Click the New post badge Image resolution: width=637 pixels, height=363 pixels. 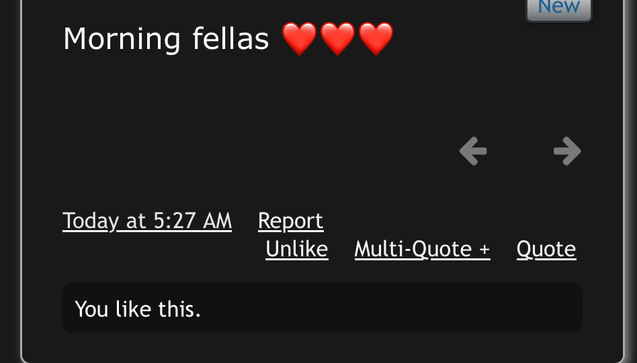559,8
